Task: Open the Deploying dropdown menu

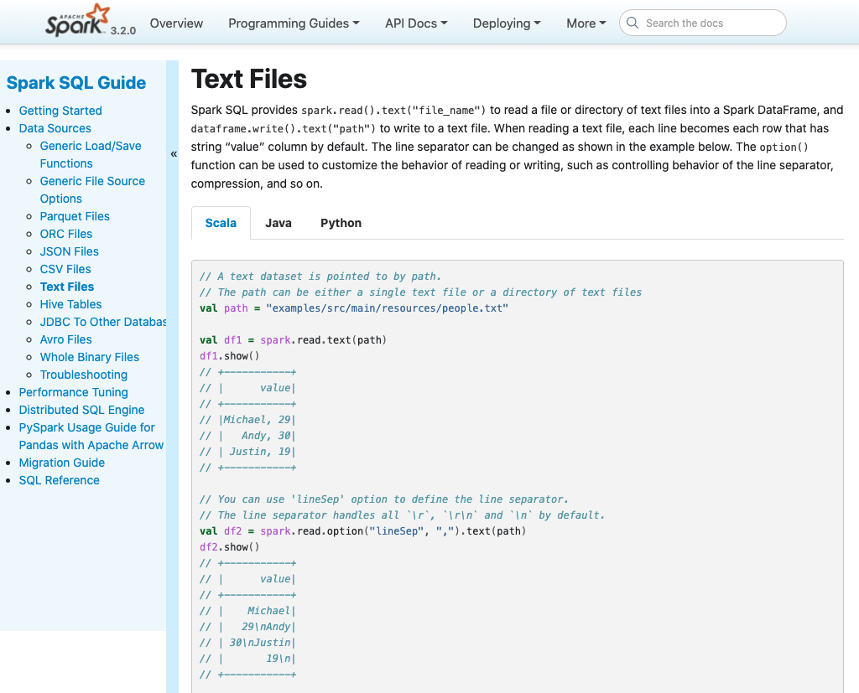Action: (x=507, y=23)
